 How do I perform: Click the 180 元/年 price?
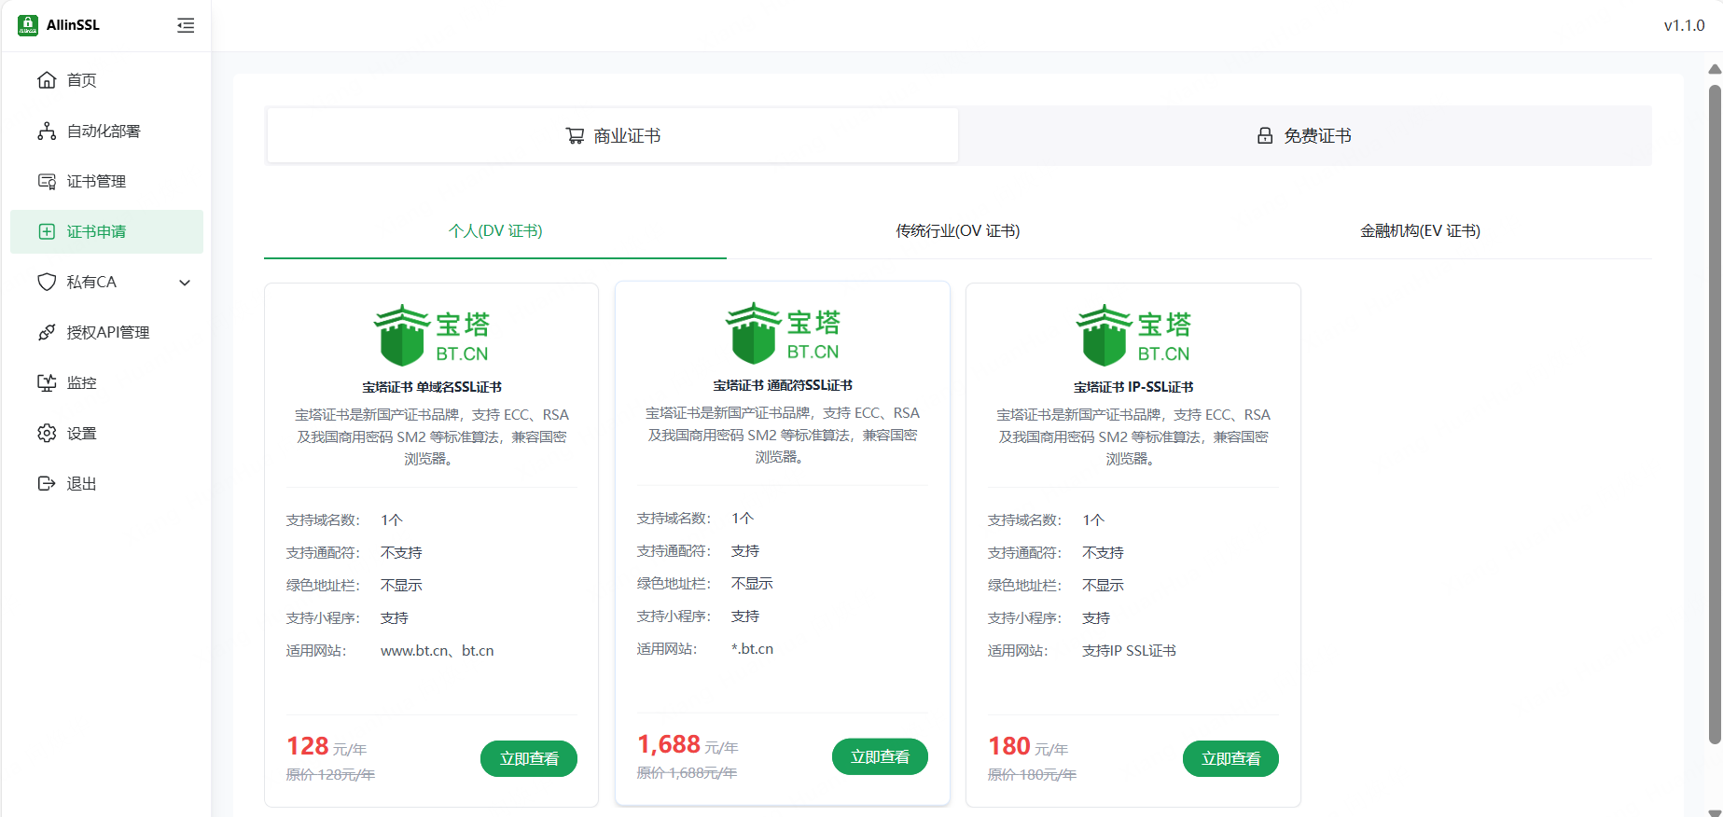coord(1028,747)
